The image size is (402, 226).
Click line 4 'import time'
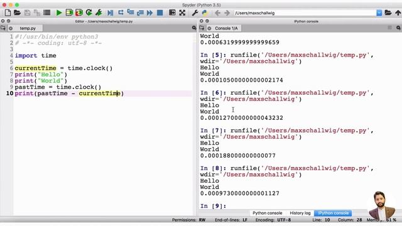pos(35,56)
